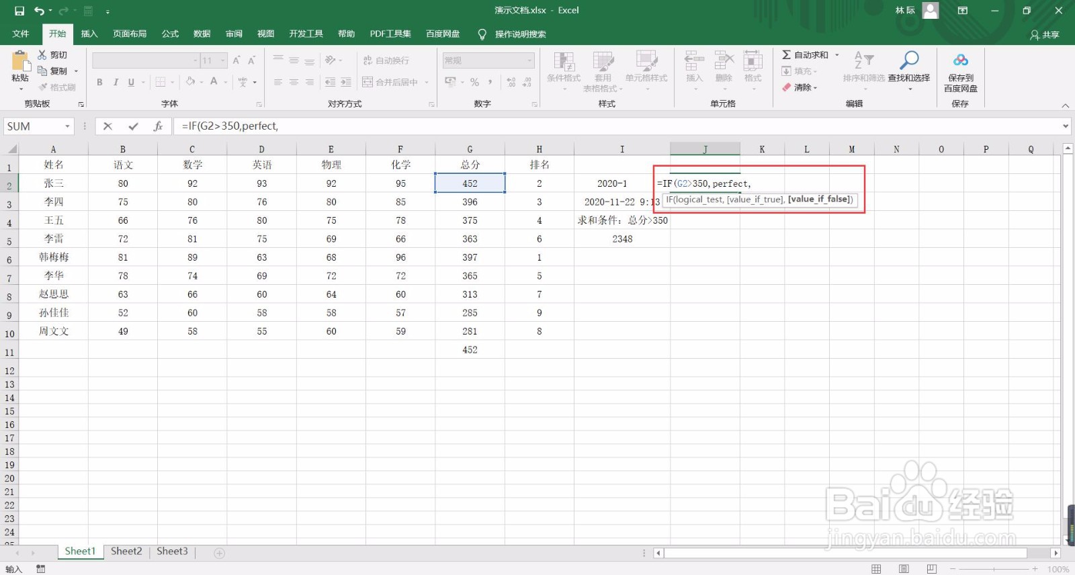The height and width of the screenshot is (575, 1075).
Task: Switch to Page Layout view in status bar
Action: coord(904,569)
